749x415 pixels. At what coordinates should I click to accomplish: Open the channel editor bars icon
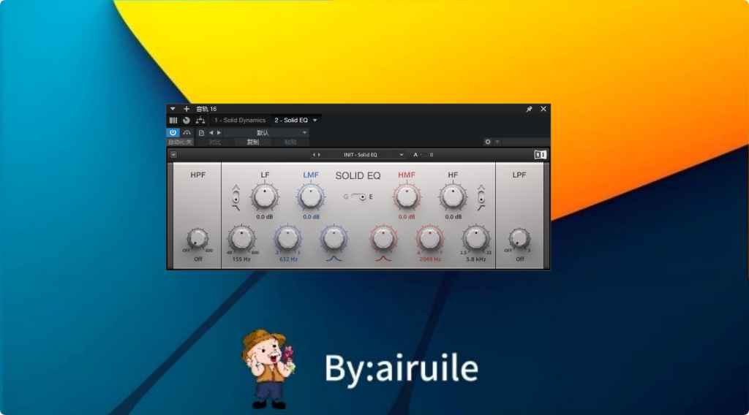pos(173,121)
